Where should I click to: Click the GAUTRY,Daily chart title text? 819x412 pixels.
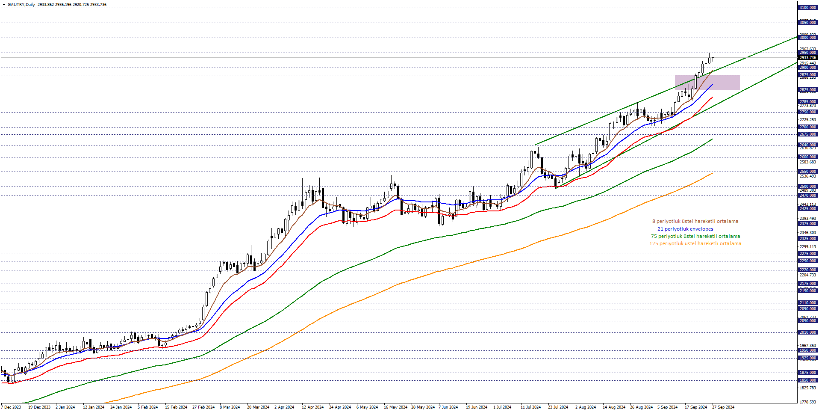point(21,5)
